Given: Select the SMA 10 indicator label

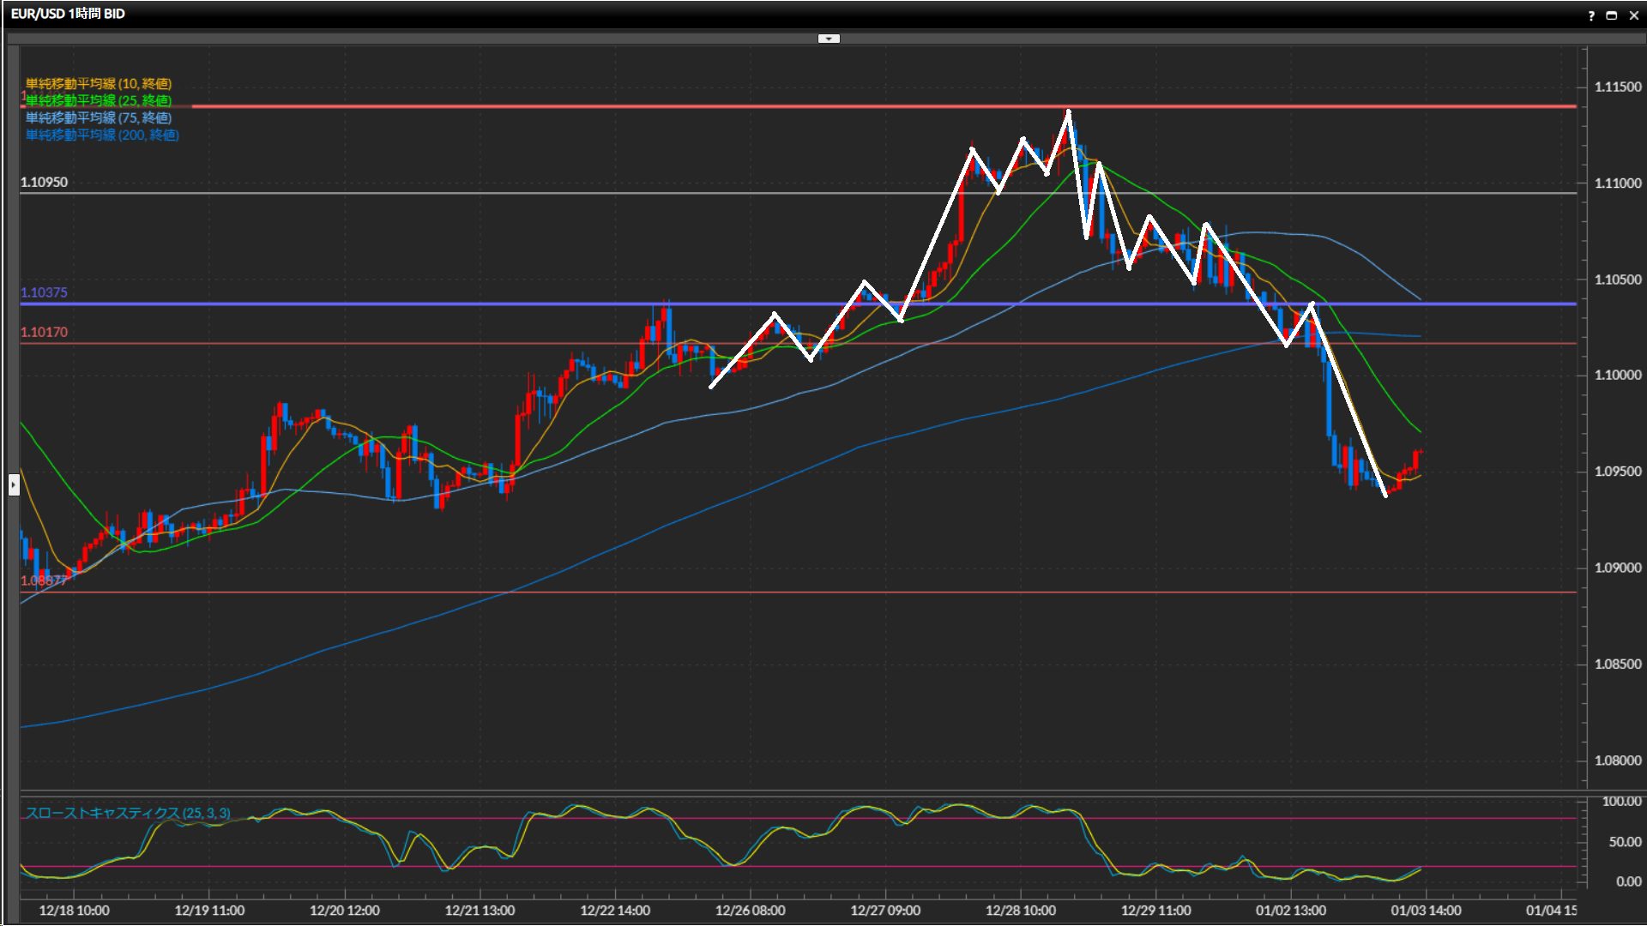Looking at the screenshot, I should coord(98,83).
